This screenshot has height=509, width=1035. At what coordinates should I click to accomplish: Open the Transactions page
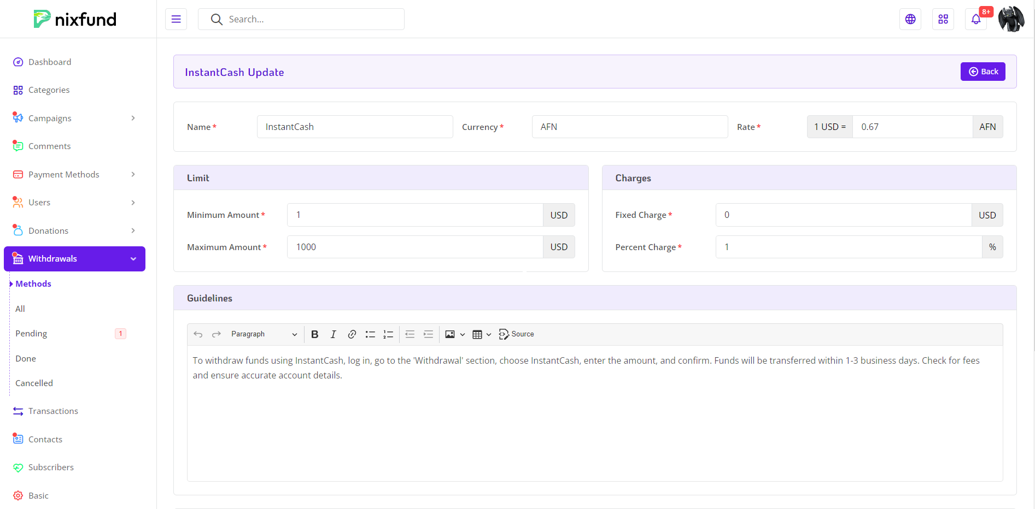click(53, 411)
